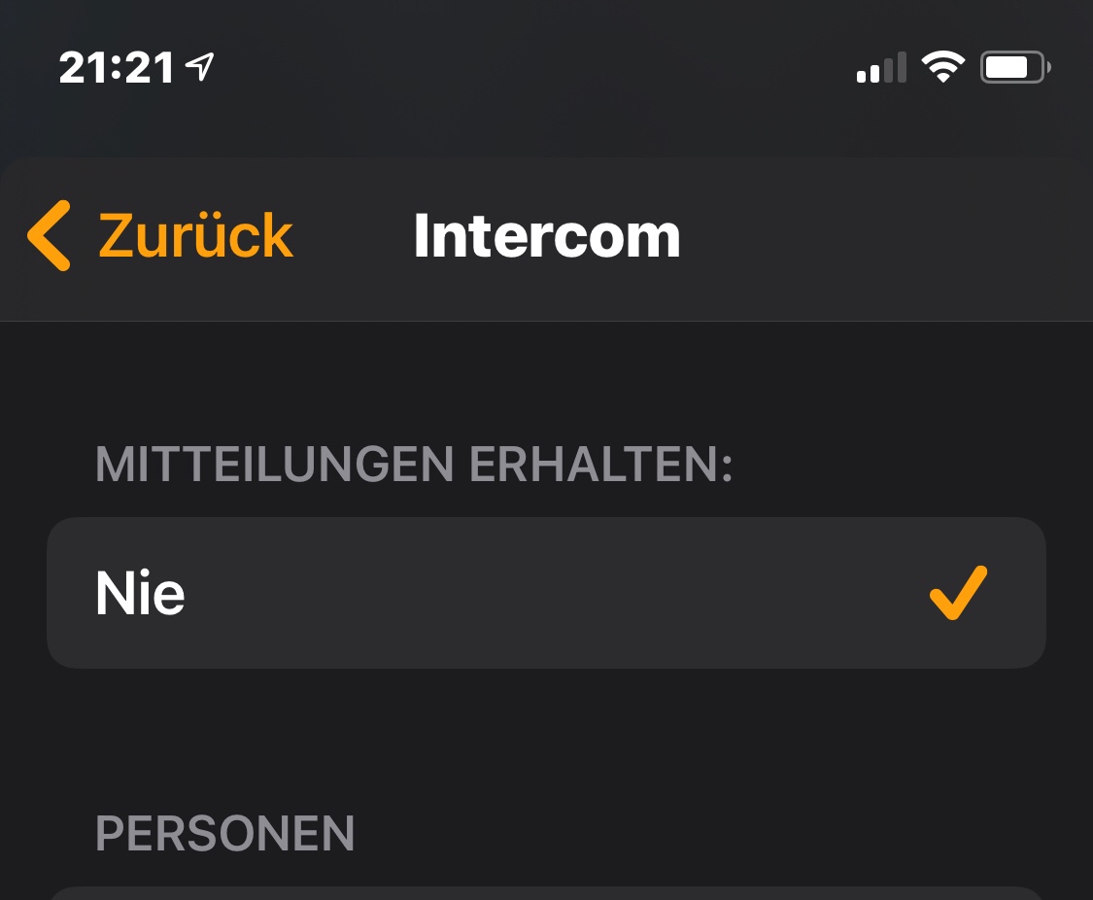Viewport: 1093px width, 900px height.
Task: Tap the 21:21 clock in status bar
Action: click(117, 68)
